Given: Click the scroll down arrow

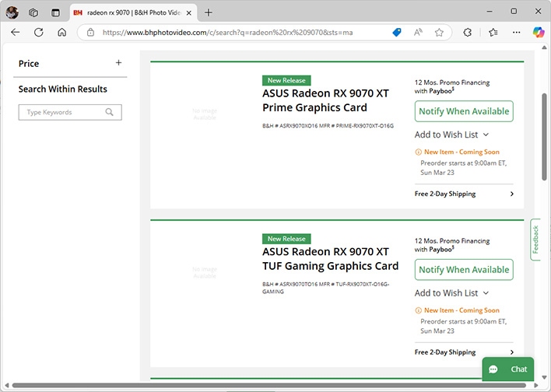Looking at the screenshot, I should point(544,377).
